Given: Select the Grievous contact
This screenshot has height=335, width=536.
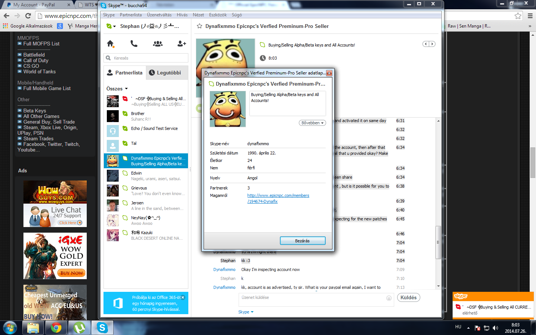Looking at the screenshot, I should coord(146,191).
